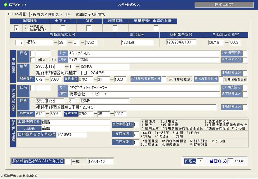Click the era code box before 平成
This screenshot has width=258, height=179.
(67, 161)
